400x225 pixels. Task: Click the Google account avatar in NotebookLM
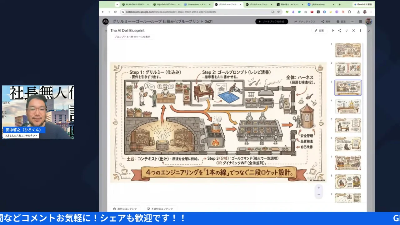[369, 22]
